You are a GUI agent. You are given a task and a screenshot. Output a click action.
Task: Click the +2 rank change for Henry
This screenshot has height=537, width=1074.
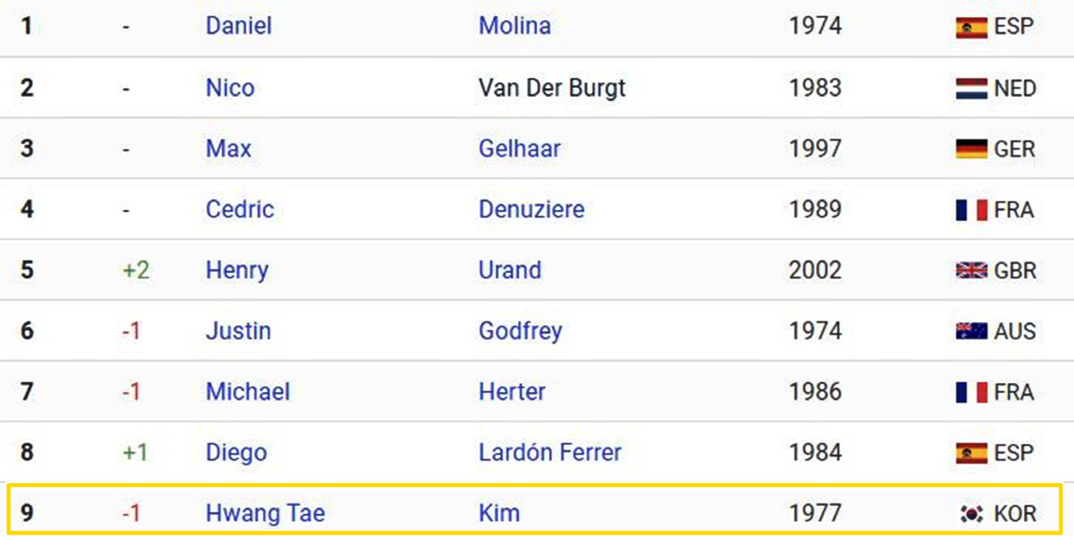[x=136, y=270]
